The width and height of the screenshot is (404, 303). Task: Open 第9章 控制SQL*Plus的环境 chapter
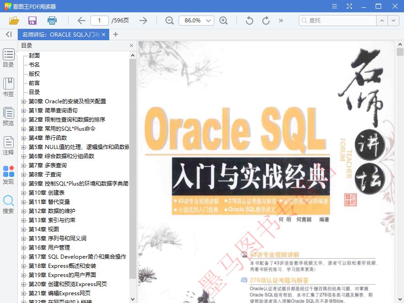(x=79, y=184)
